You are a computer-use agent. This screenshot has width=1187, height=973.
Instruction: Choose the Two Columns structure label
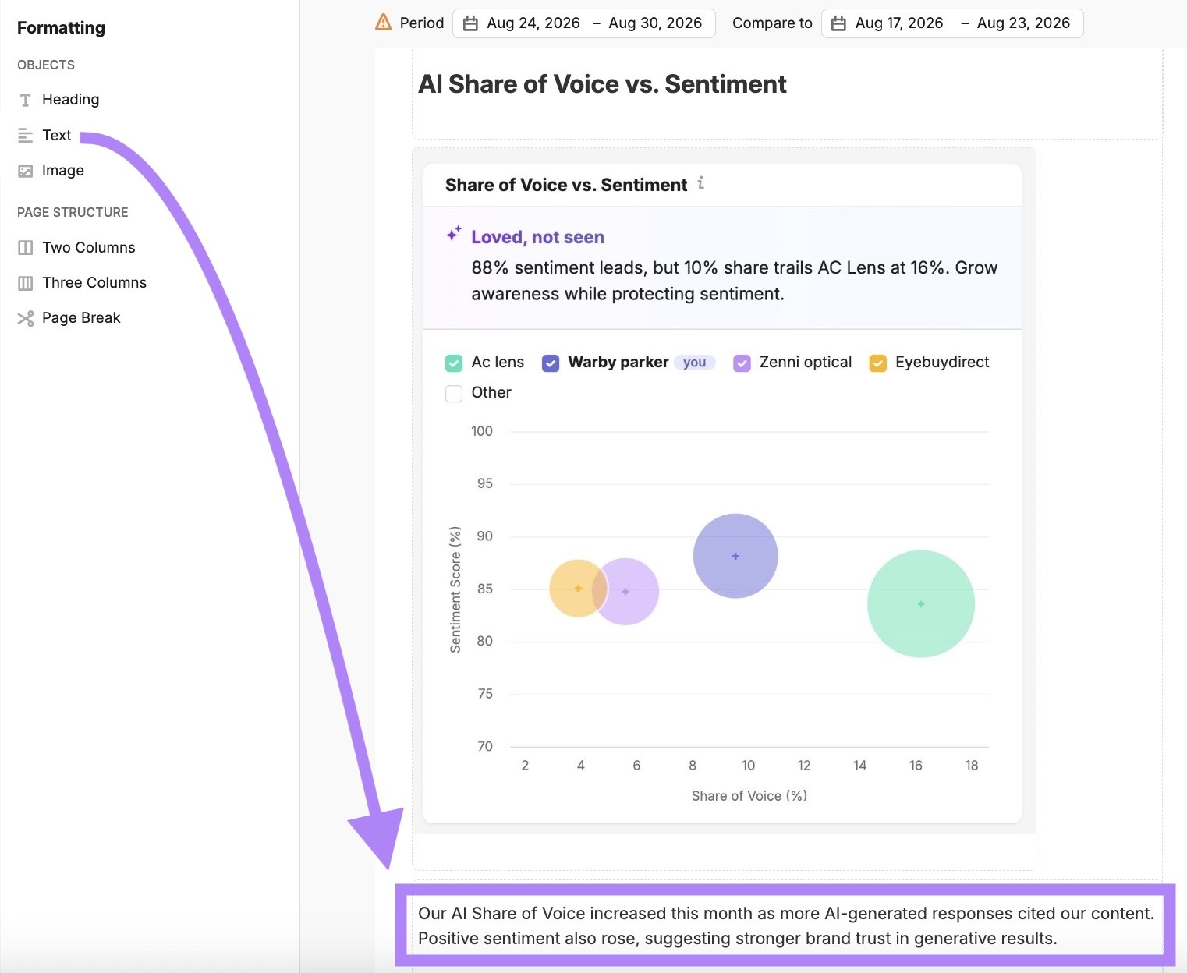(x=89, y=248)
